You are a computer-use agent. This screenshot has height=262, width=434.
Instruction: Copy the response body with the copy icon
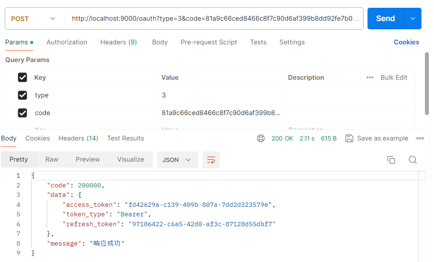[x=391, y=160]
